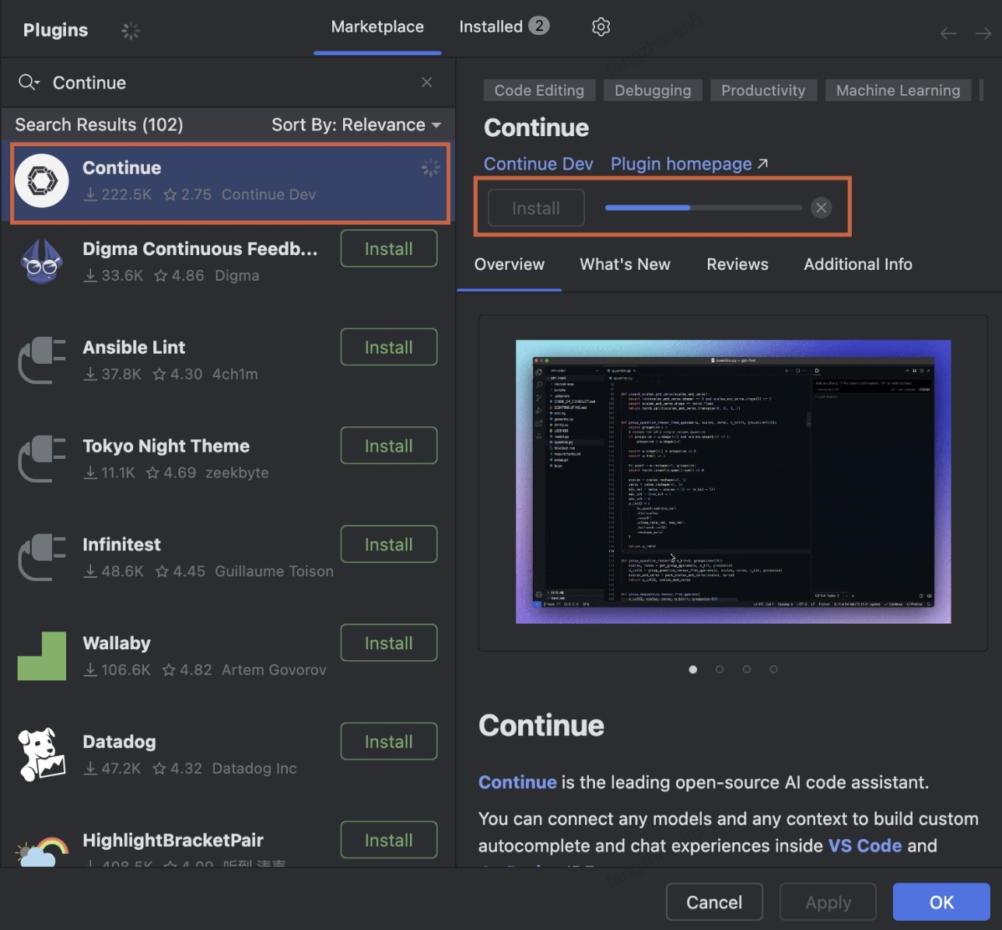Viewport: 1002px width, 930px height.
Task: Click the Wallaby plugin icon
Action: tap(41, 656)
